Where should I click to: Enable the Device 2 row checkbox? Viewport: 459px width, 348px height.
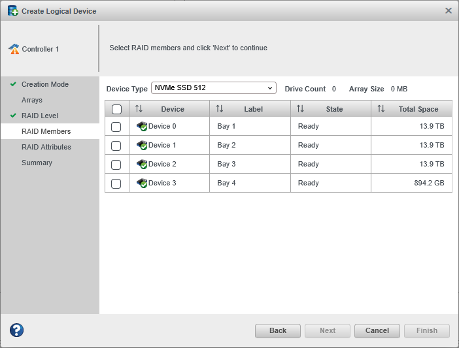[116, 165]
